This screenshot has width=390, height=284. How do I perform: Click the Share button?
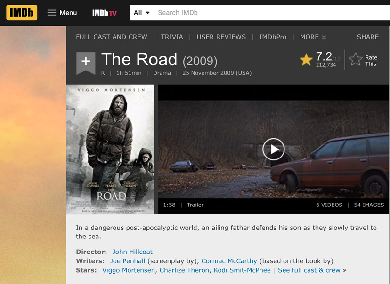(367, 37)
